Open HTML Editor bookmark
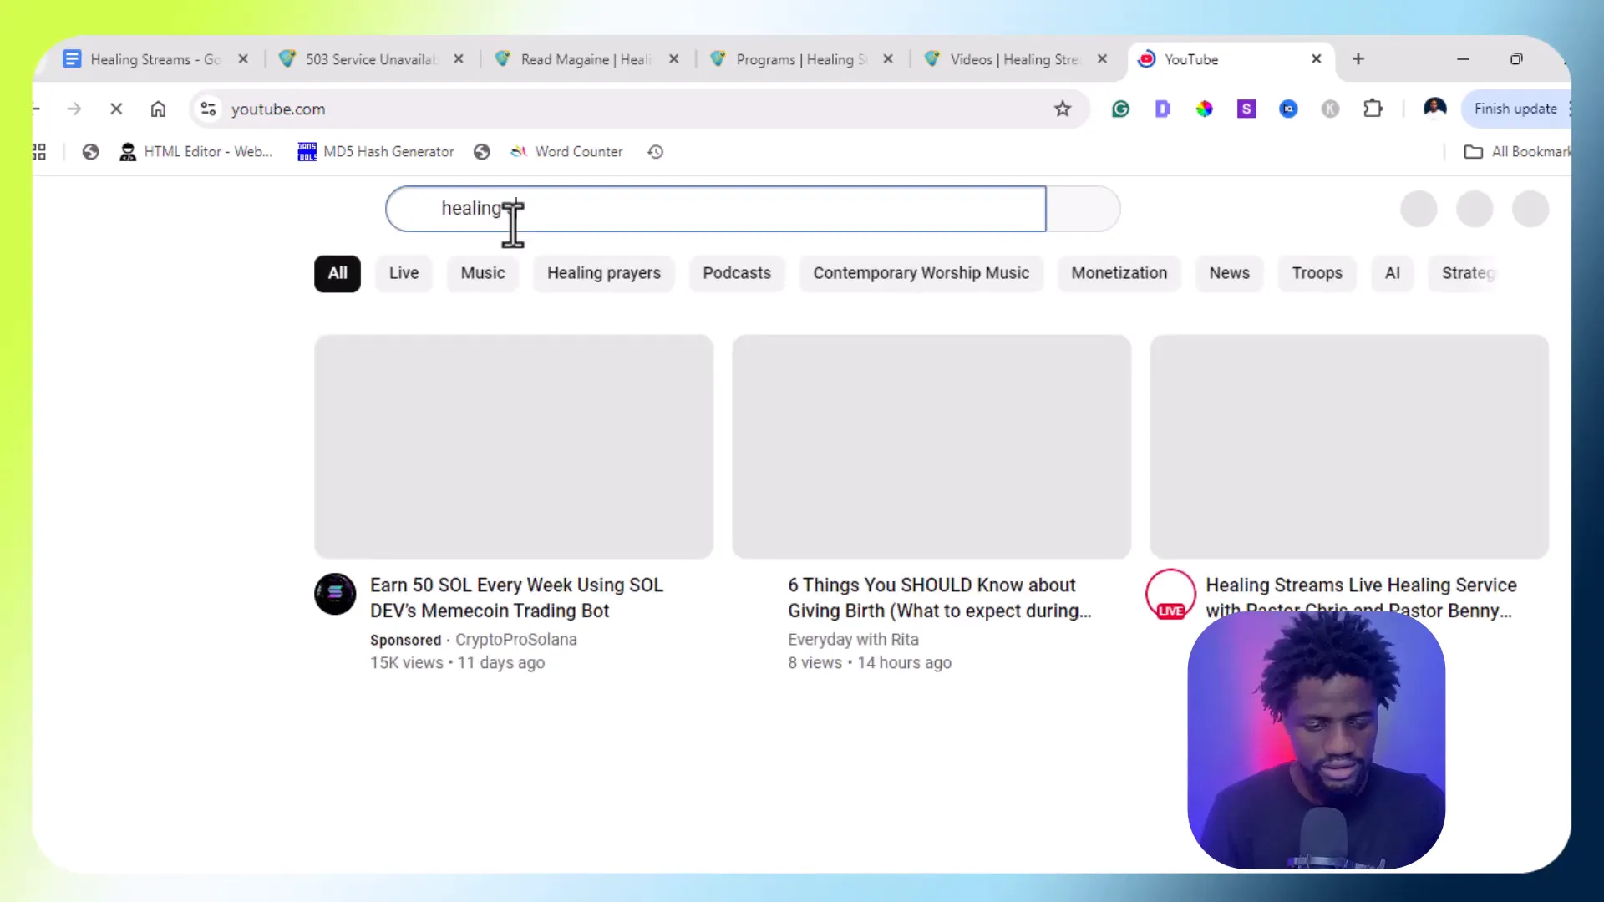Viewport: 1604px width, 902px height. (196, 152)
